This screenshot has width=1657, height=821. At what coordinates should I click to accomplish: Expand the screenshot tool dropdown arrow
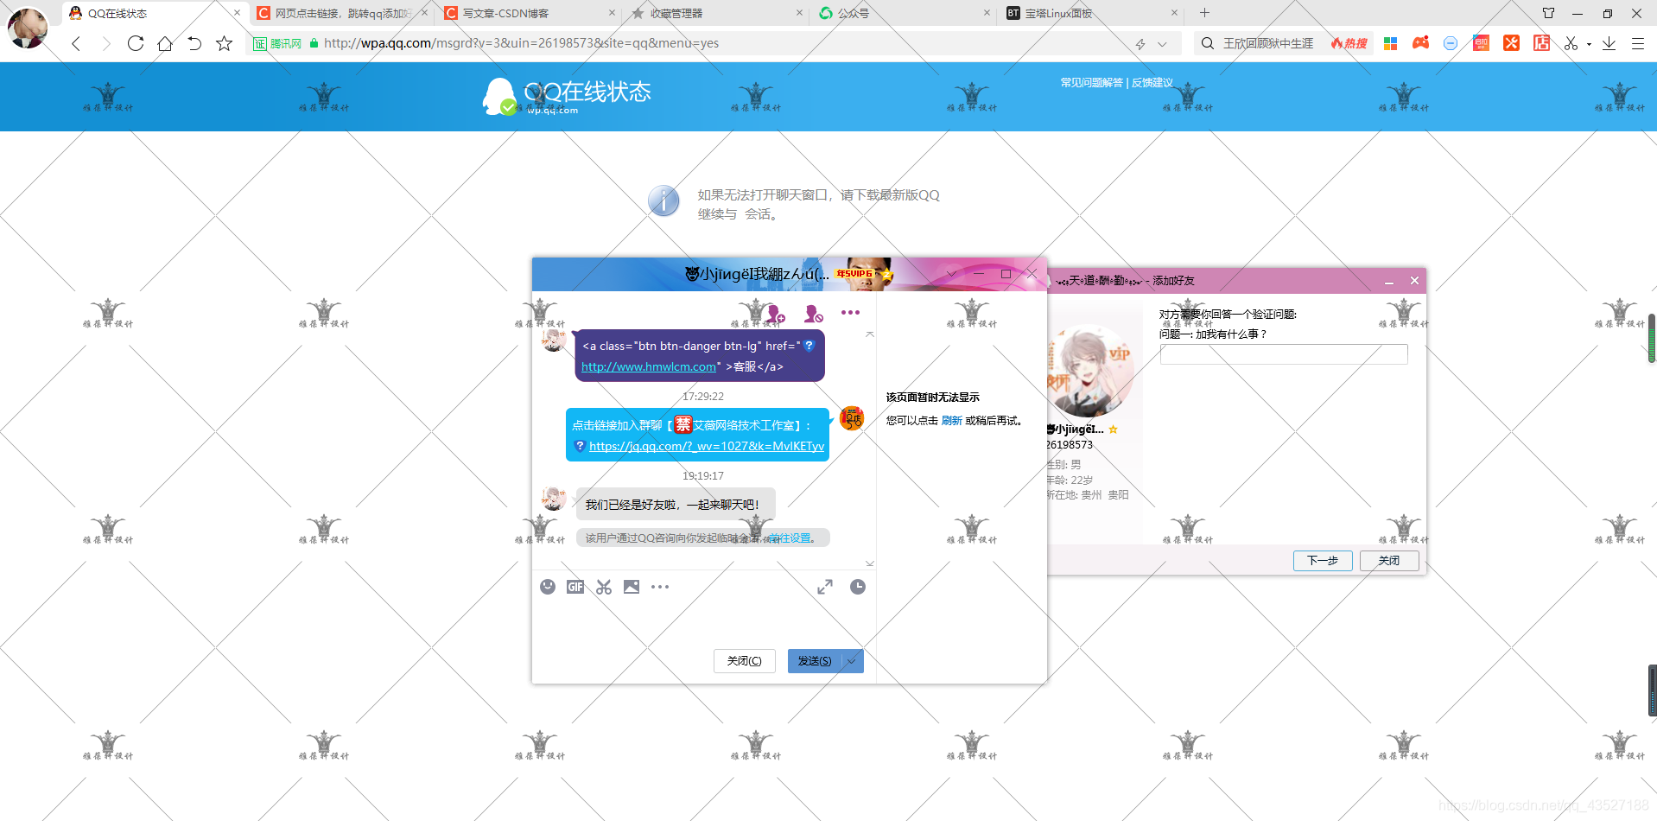click(x=1589, y=44)
